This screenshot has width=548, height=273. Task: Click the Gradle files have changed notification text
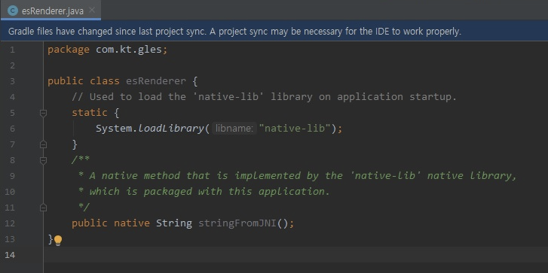[234, 32]
